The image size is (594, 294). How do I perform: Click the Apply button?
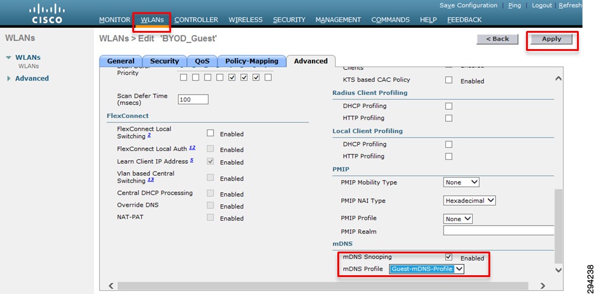[552, 39]
